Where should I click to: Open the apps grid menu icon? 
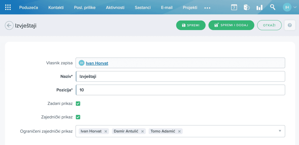(x=8, y=7)
